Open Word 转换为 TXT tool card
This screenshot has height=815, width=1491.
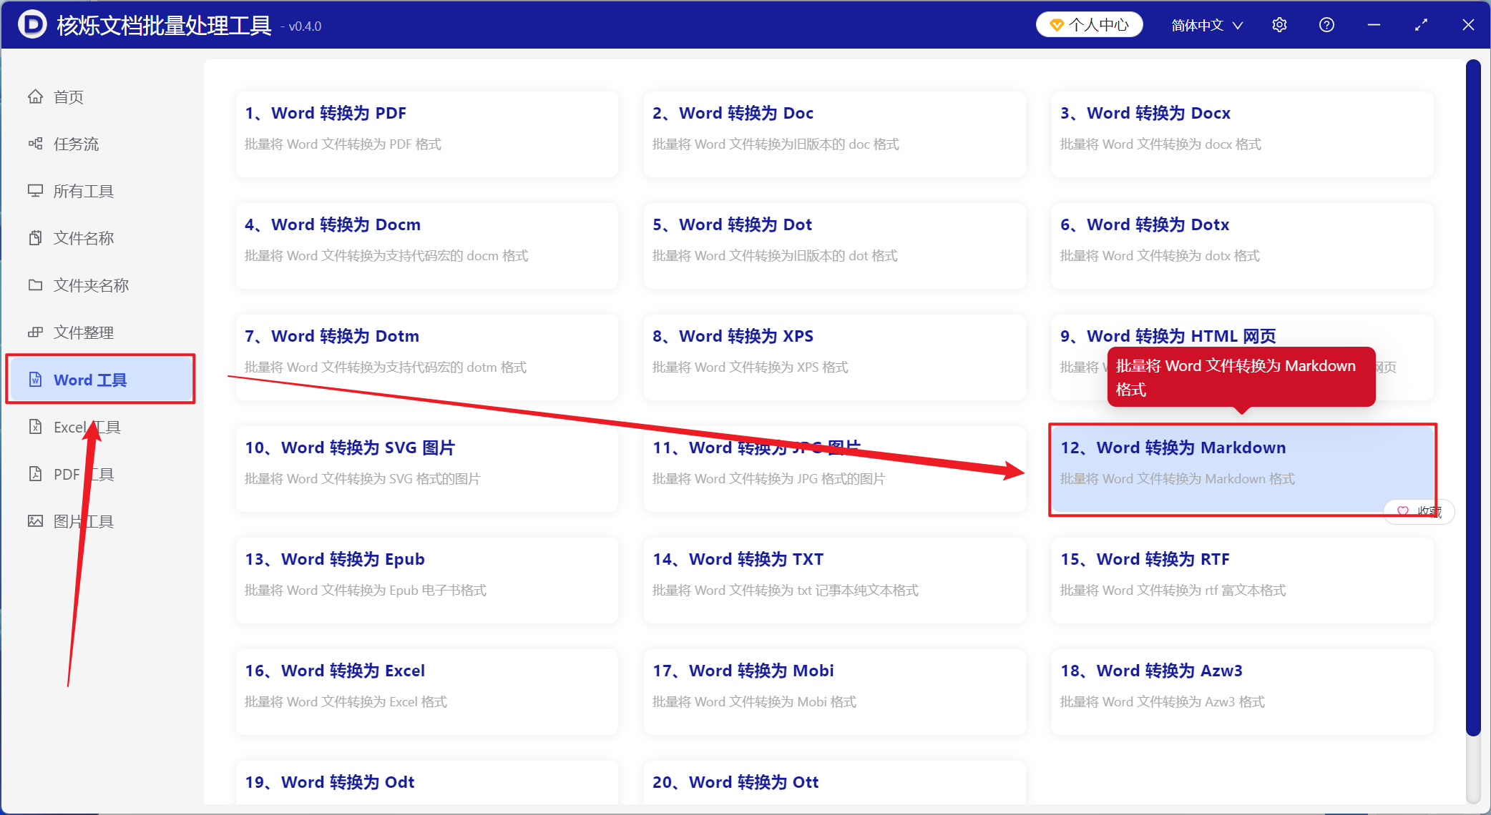coord(834,580)
